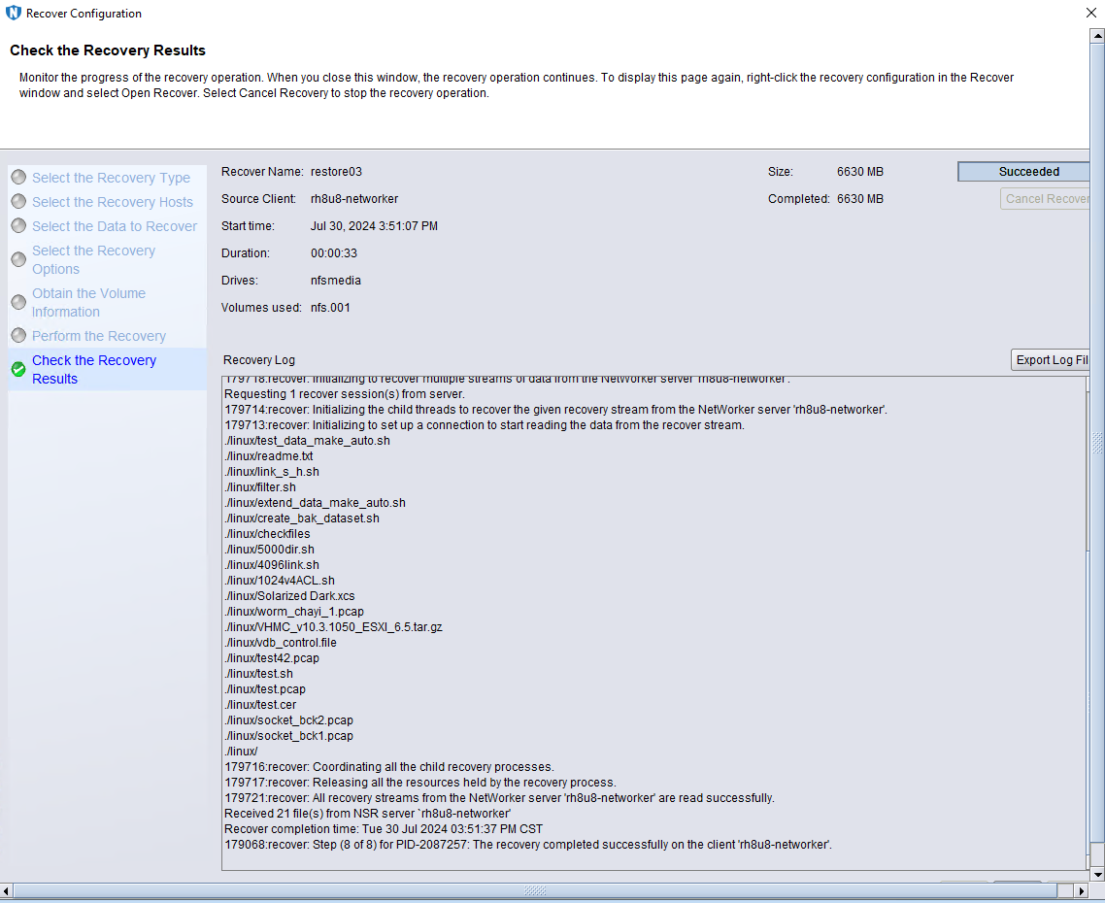
Task: Click the window vertical scrollbar down arrow
Action: click(1097, 874)
